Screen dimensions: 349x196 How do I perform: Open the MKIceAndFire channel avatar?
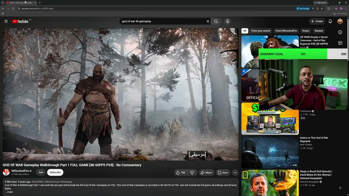point(6,172)
